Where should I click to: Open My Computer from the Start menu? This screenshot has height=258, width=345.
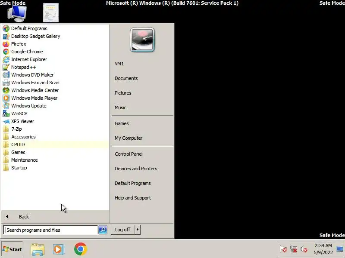(x=142, y=138)
